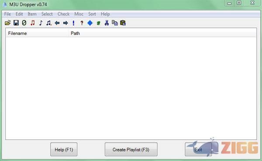This screenshot has width=262, height=161.
Task: Click the blue exclamation mark icon
Action: pos(73,23)
